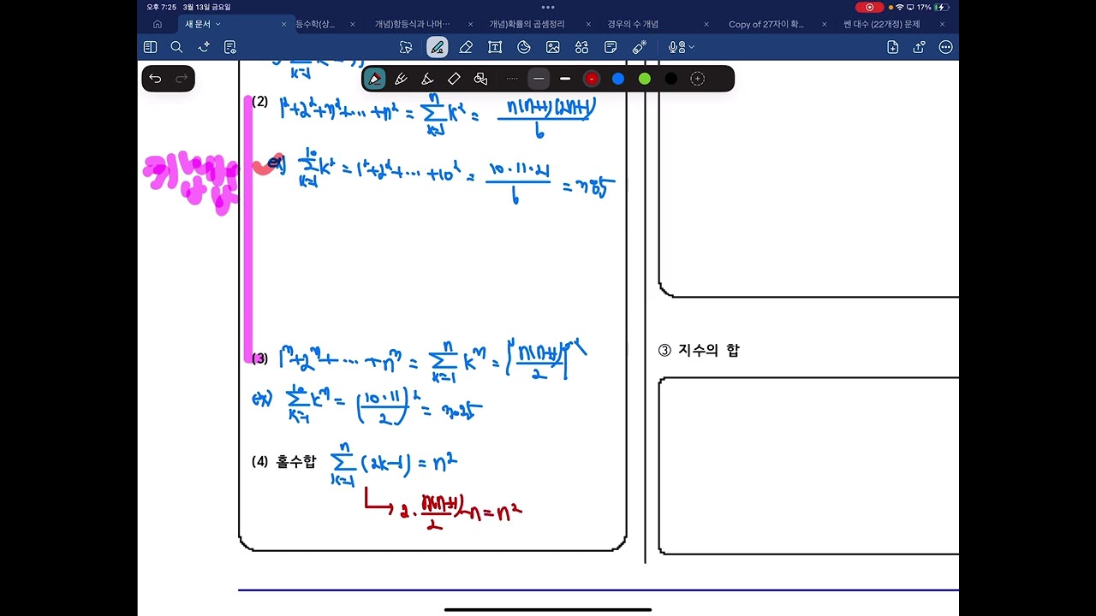
Task: Choose the third pen style in pen bar
Action: coord(427,79)
